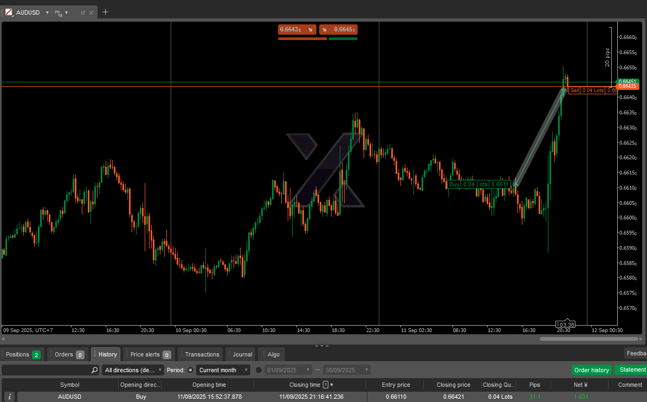Close the AUDUSD chart tab

coord(91,12)
